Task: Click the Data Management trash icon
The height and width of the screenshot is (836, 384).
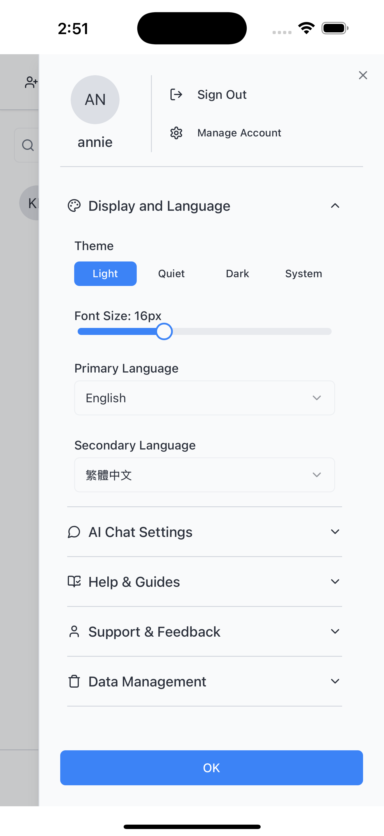Action: [74, 681]
